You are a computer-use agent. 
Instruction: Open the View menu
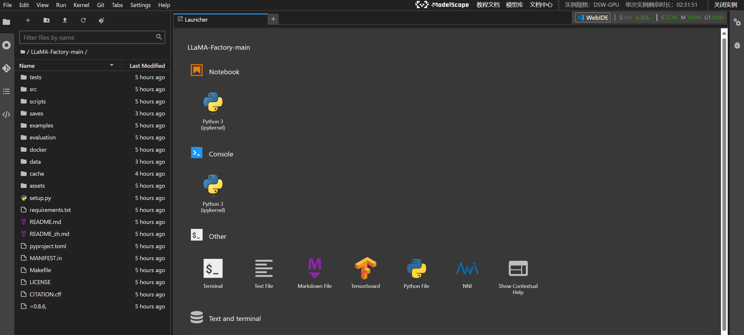(x=42, y=5)
